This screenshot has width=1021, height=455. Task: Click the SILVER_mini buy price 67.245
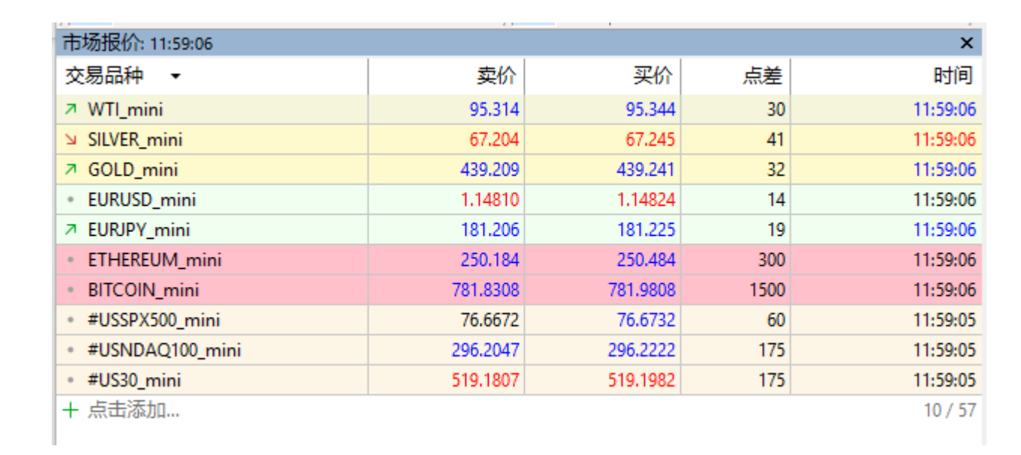650,140
